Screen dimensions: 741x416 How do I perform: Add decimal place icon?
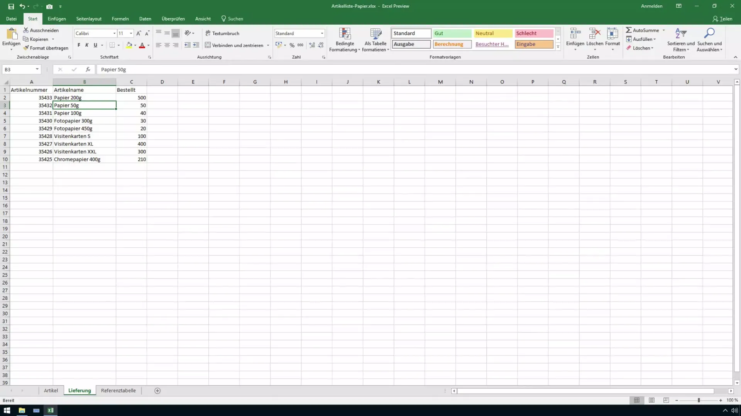312,45
